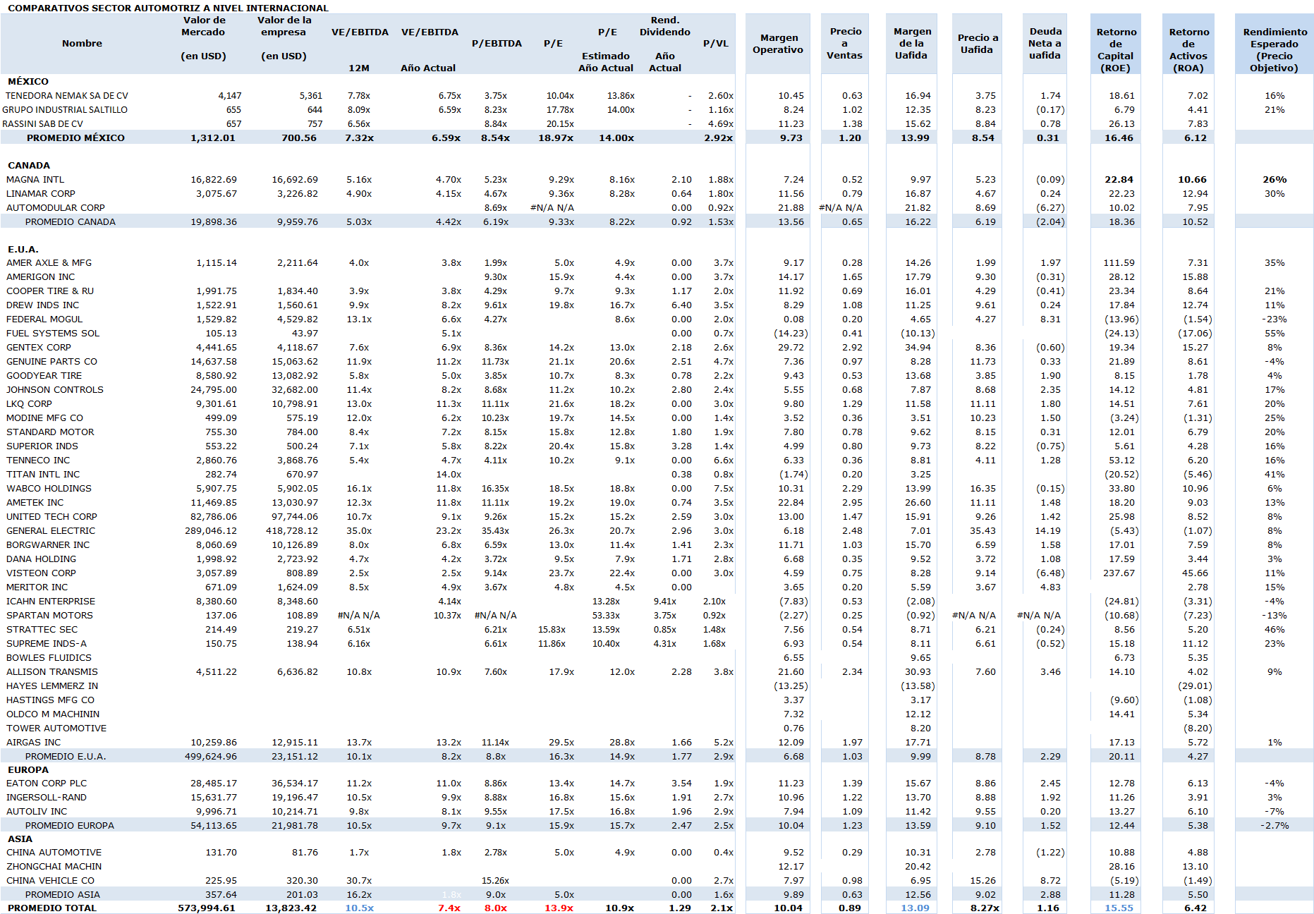1314x914 pixels.
Task: Click the 'CANADA' section label
Action: coord(29,166)
